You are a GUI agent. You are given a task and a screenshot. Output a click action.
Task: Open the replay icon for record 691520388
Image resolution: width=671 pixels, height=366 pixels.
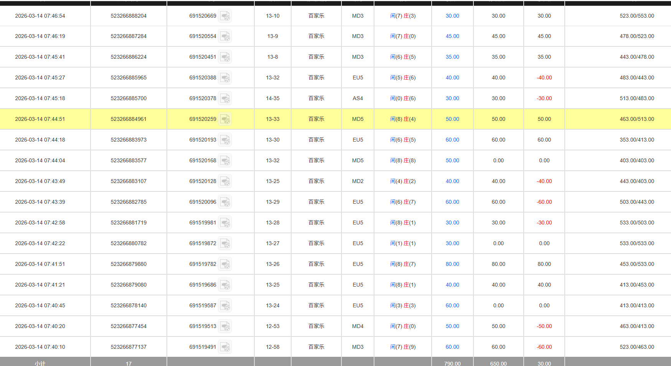(x=225, y=78)
